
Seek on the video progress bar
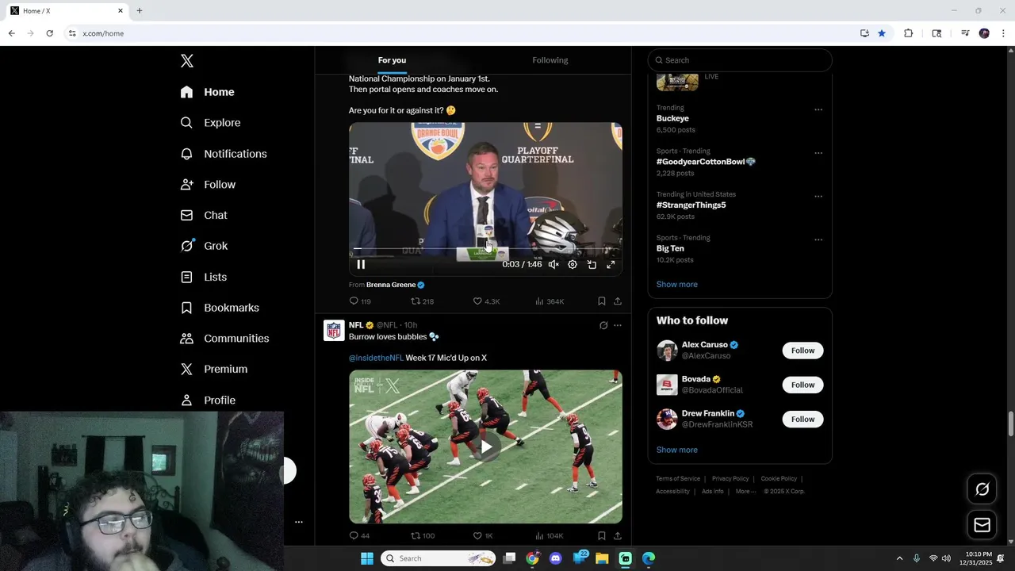tap(485, 249)
